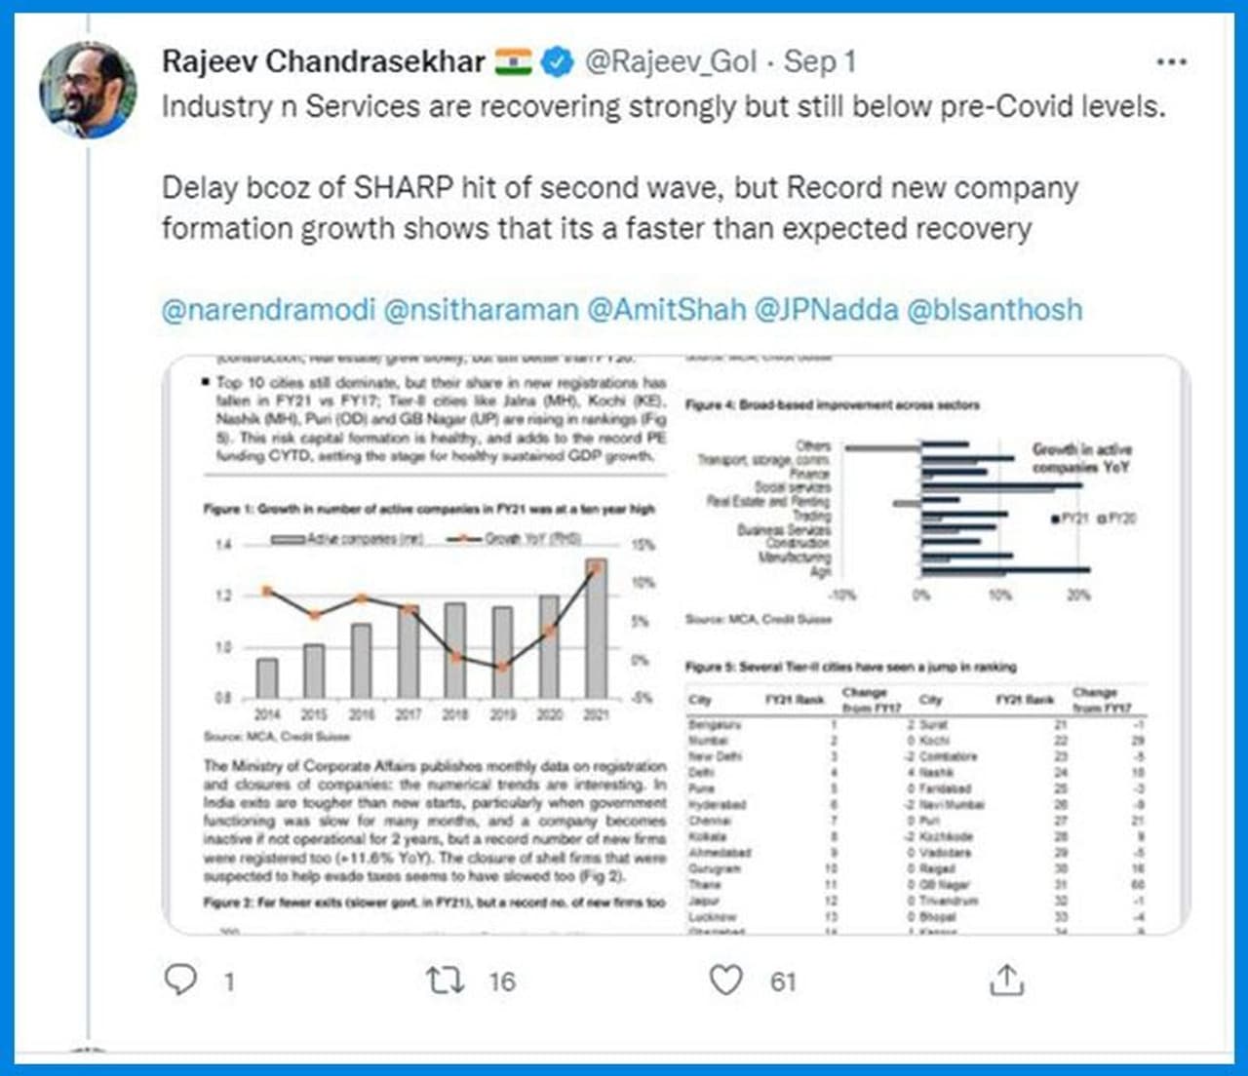The width and height of the screenshot is (1248, 1076).
Task: Open the three-dot more options menu
Action: click(x=1171, y=61)
